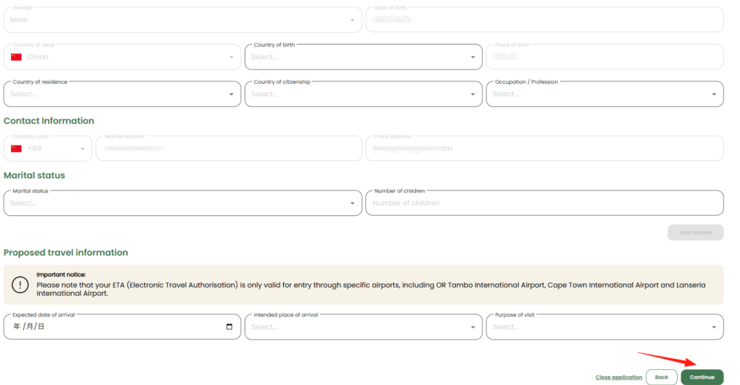Click the Expected date of arrival field

coord(122,327)
